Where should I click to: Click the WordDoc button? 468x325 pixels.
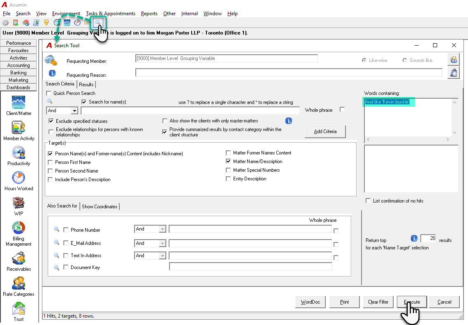310,302
